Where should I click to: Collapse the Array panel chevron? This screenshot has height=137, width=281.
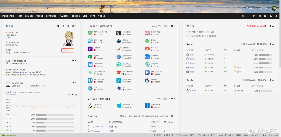[x=273, y=44]
